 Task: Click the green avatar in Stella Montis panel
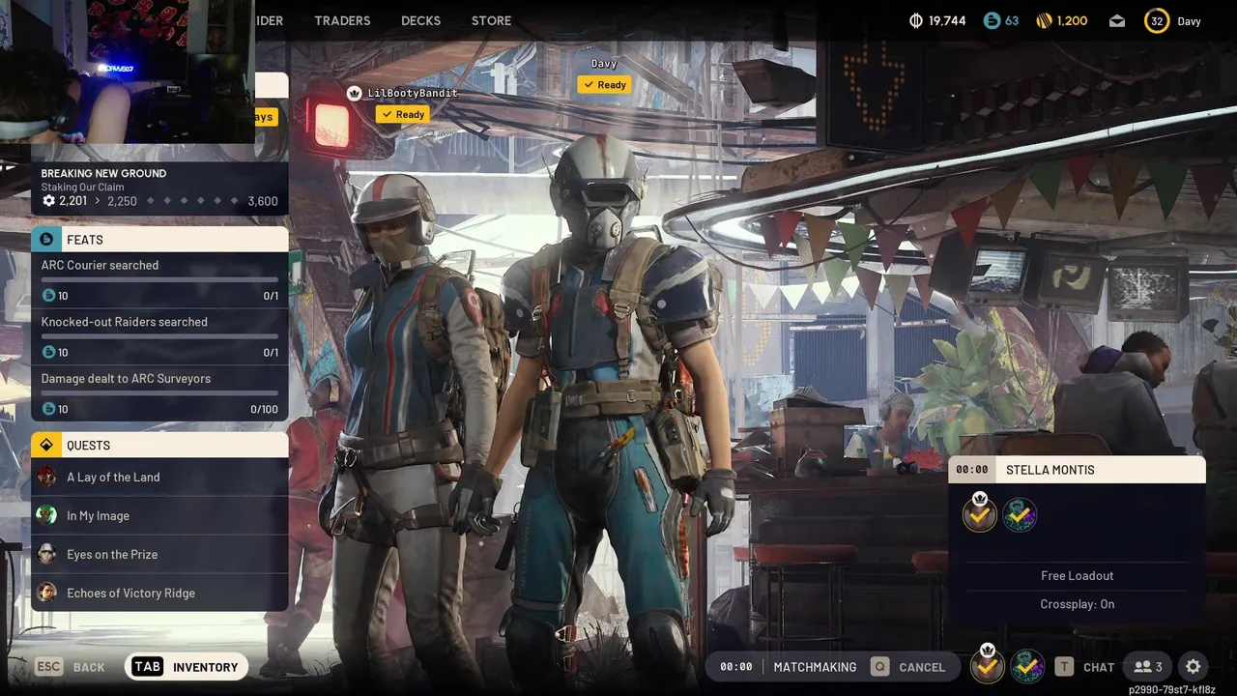pyautogui.click(x=1020, y=515)
